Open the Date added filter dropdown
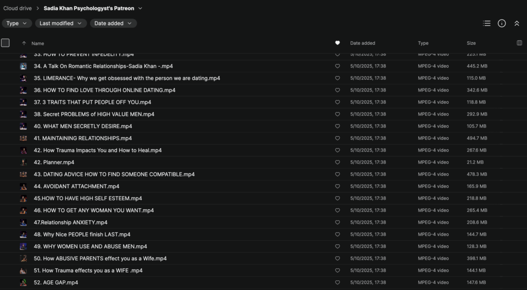The height and width of the screenshot is (290, 527). (113, 23)
